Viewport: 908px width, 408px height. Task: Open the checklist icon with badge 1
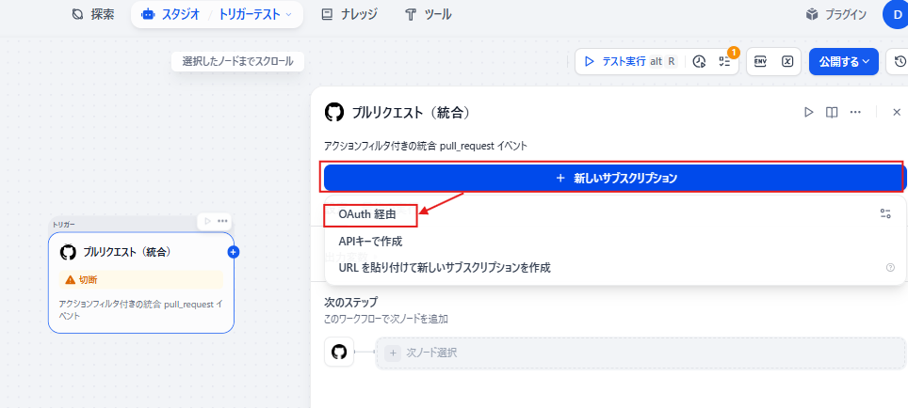click(725, 62)
